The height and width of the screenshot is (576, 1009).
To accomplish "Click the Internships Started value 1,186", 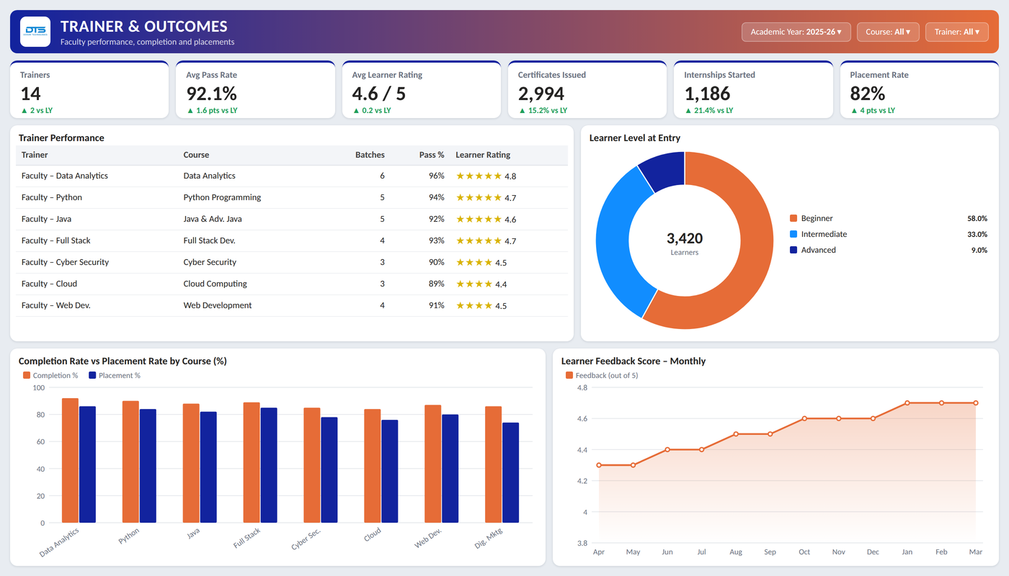I will pyautogui.click(x=707, y=94).
